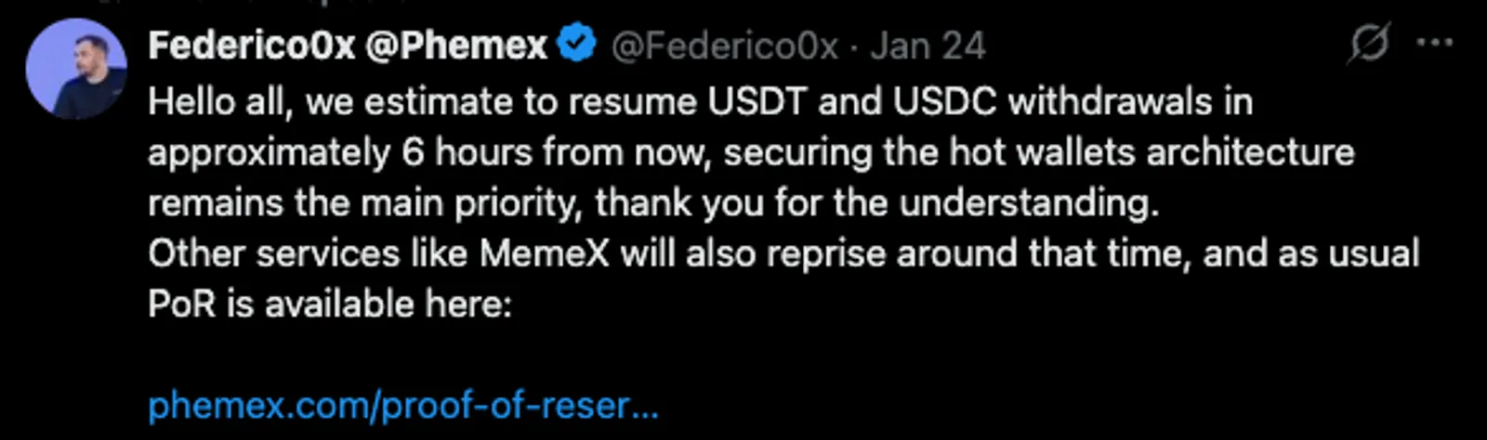1487x440 pixels.
Task: Click the @Federico0x handle
Action: [x=724, y=45]
